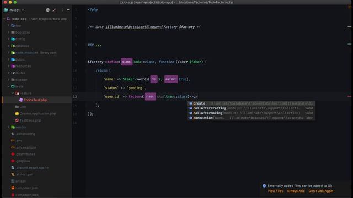Open TestCase.php file

pos(30,120)
